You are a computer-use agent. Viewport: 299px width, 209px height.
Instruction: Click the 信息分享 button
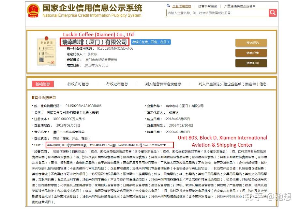251,53
